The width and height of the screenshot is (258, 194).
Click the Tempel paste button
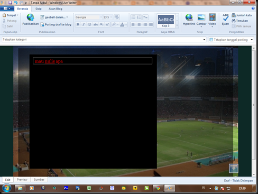11,15
